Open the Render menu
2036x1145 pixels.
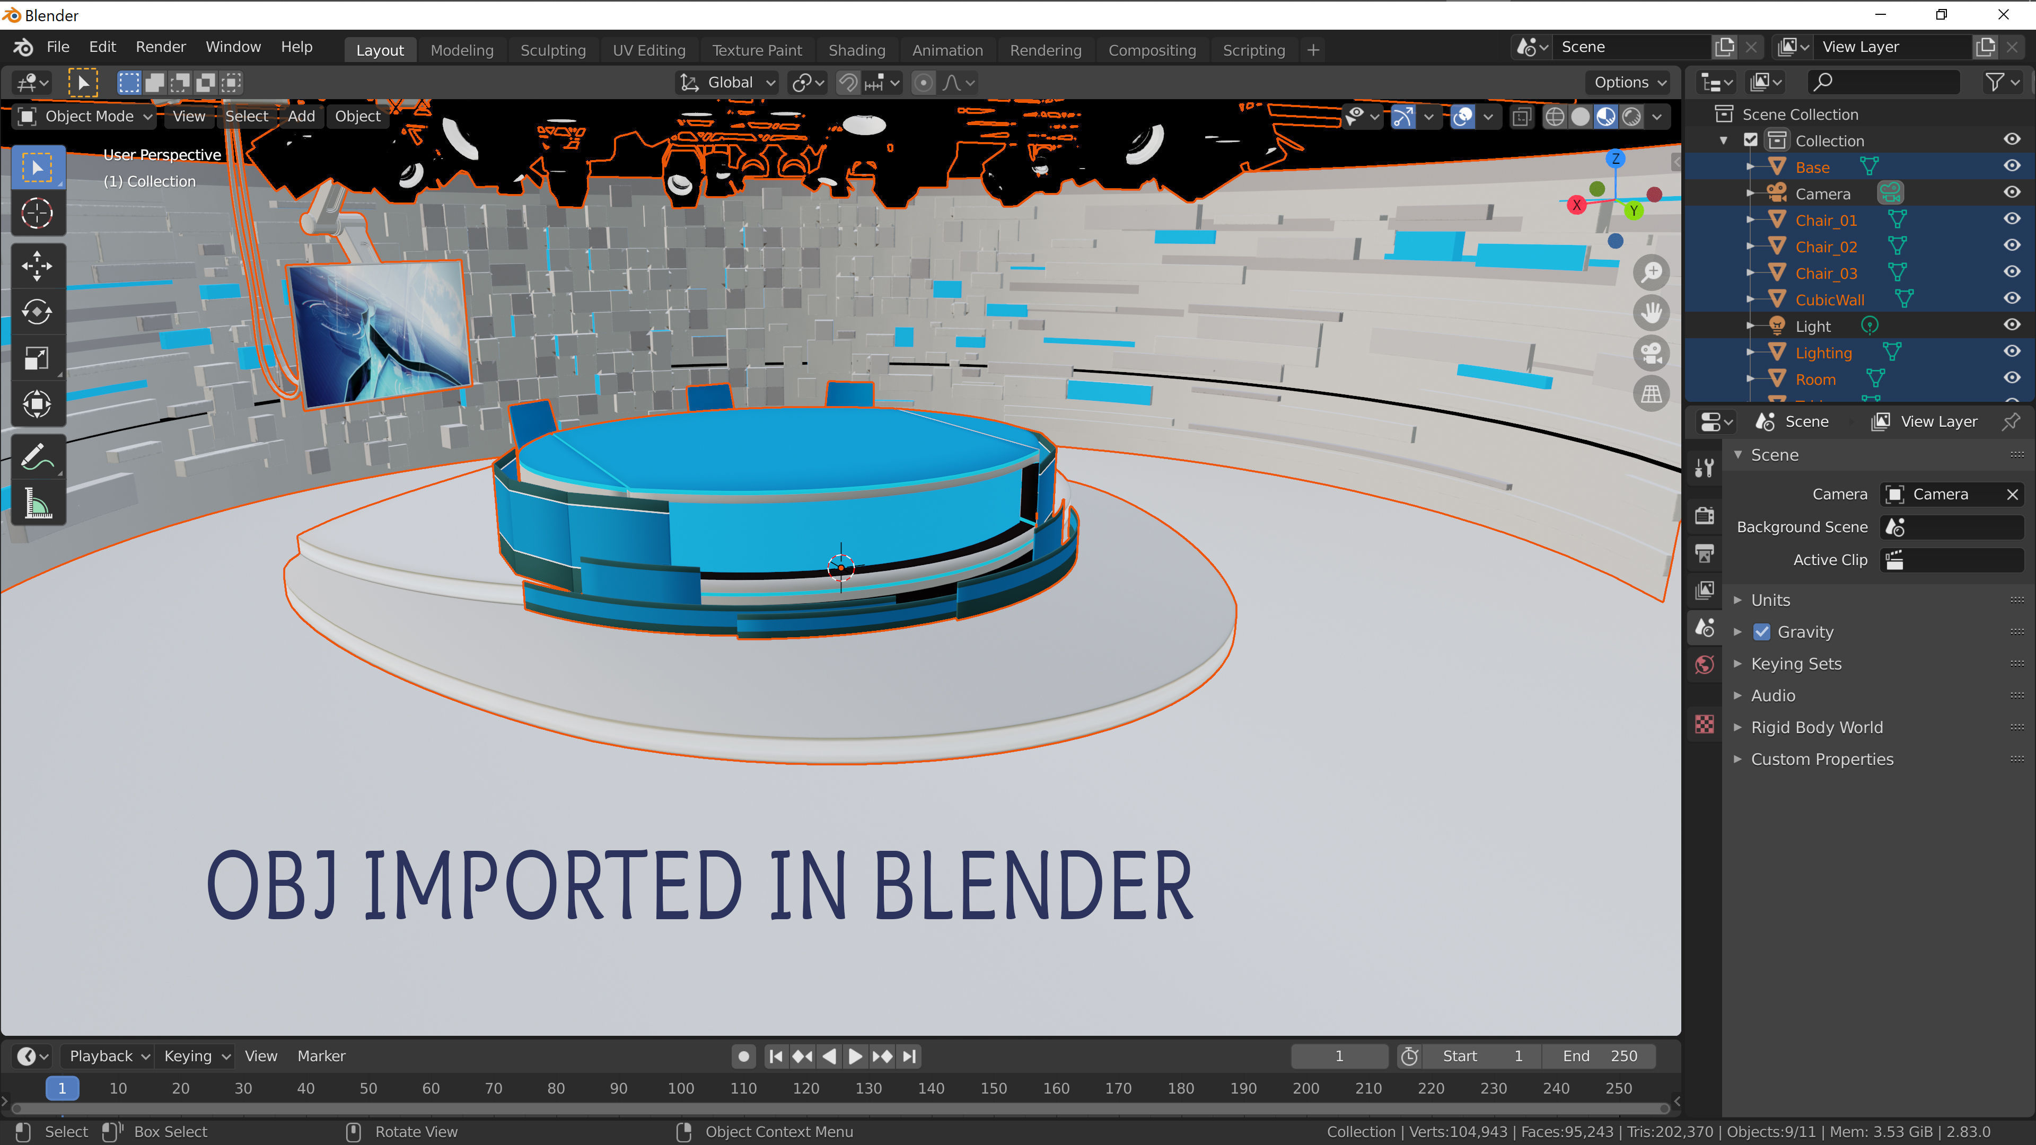point(161,47)
